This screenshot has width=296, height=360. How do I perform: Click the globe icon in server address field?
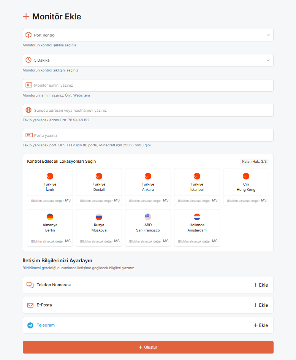(28, 110)
